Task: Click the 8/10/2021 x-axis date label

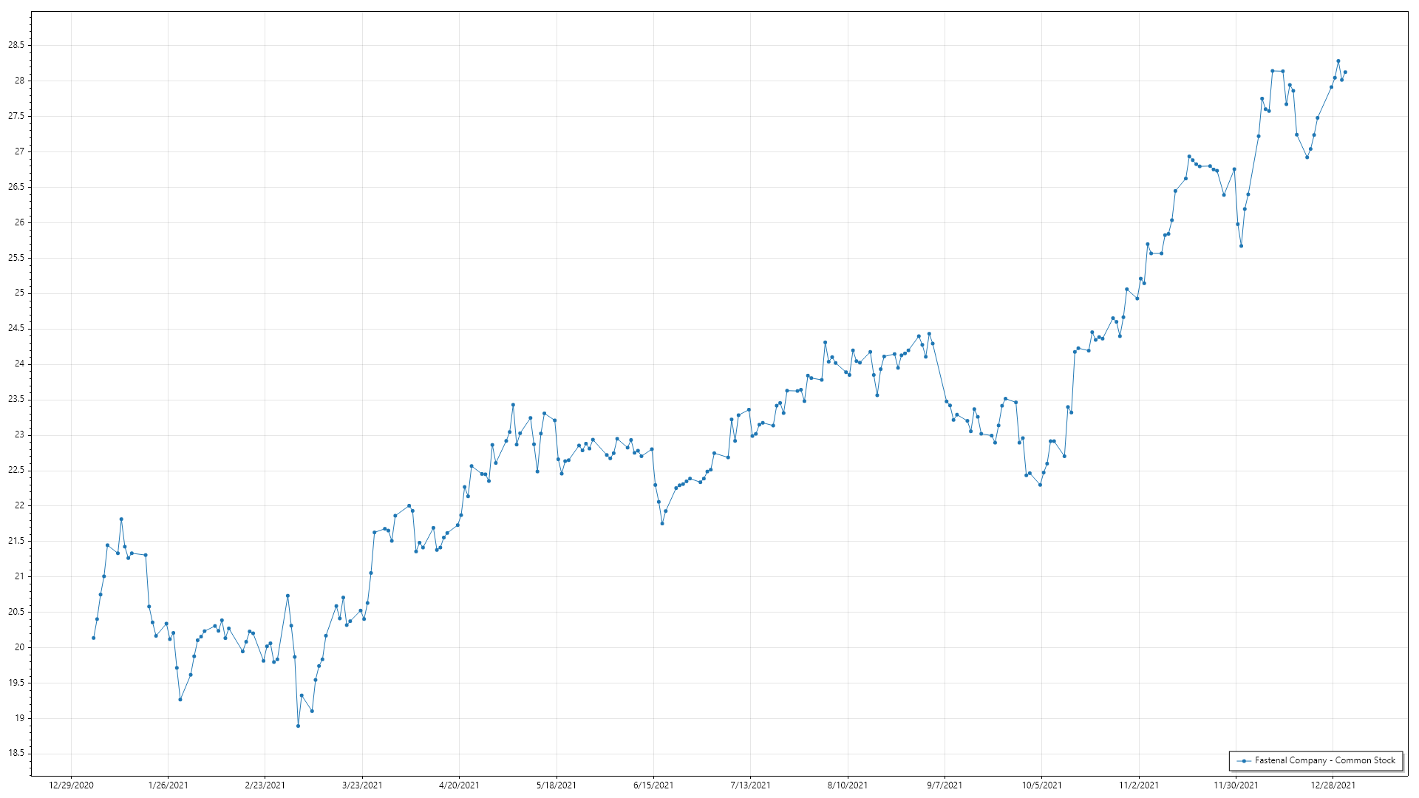Action: (848, 785)
